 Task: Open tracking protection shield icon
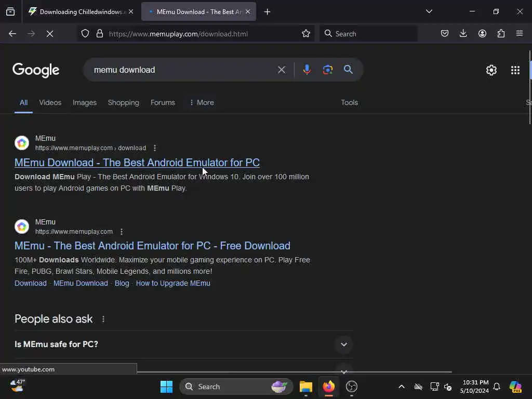[85, 34]
